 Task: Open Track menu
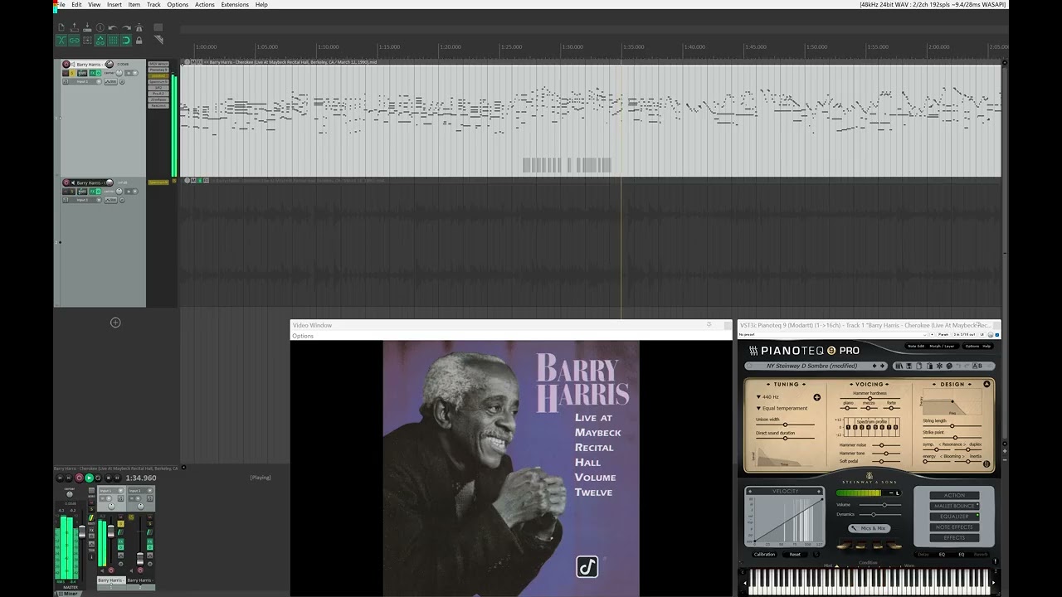153,4
